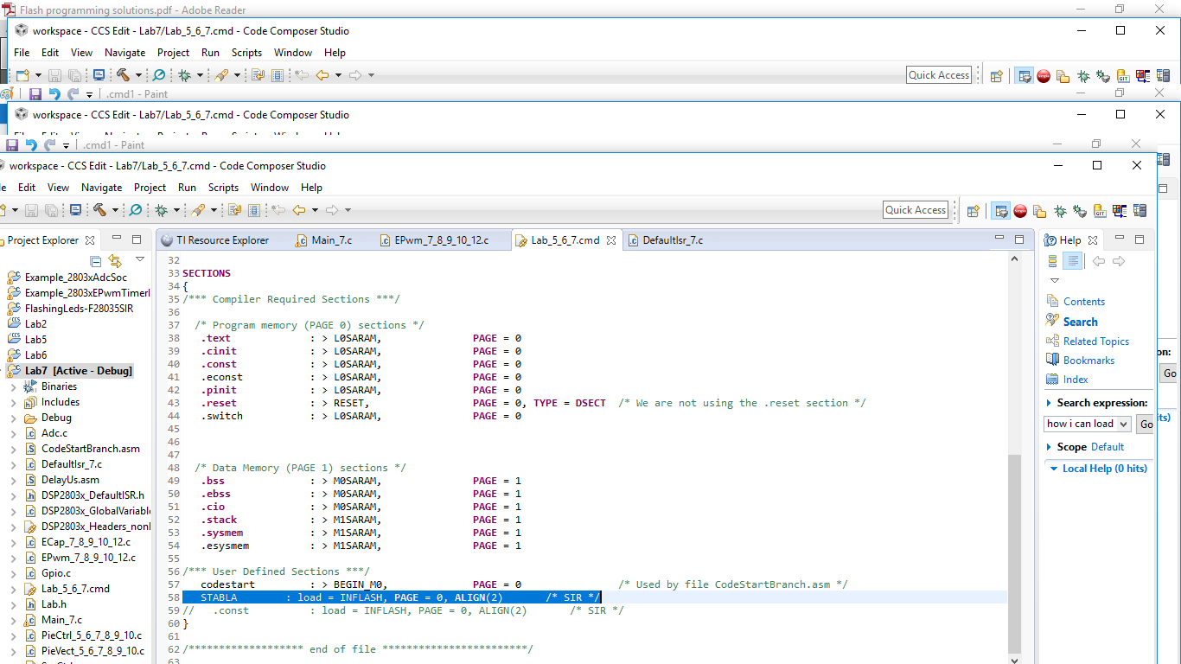Image resolution: width=1181 pixels, height=664 pixels.
Task: Click the Debug bug icon in toolbar
Action: 161,210
